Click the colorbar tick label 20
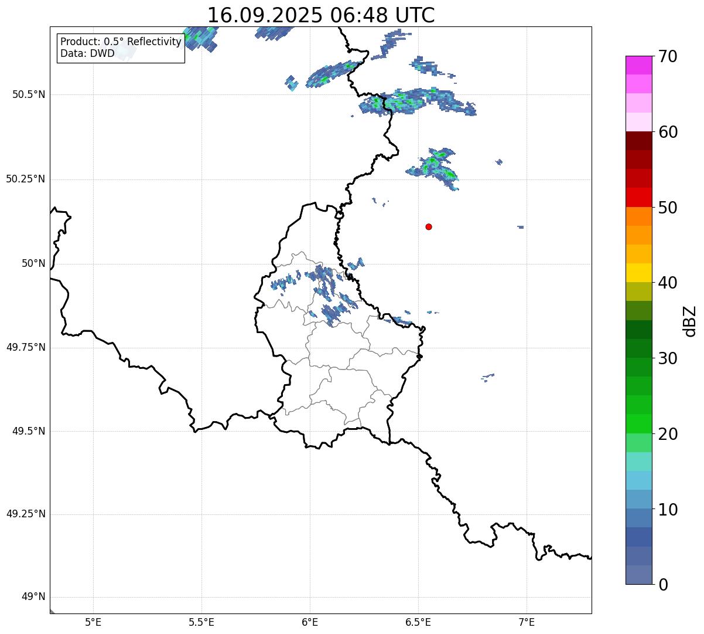Image resolution: width=704 pixels, height=634 pixels. [x=667, y=434]
